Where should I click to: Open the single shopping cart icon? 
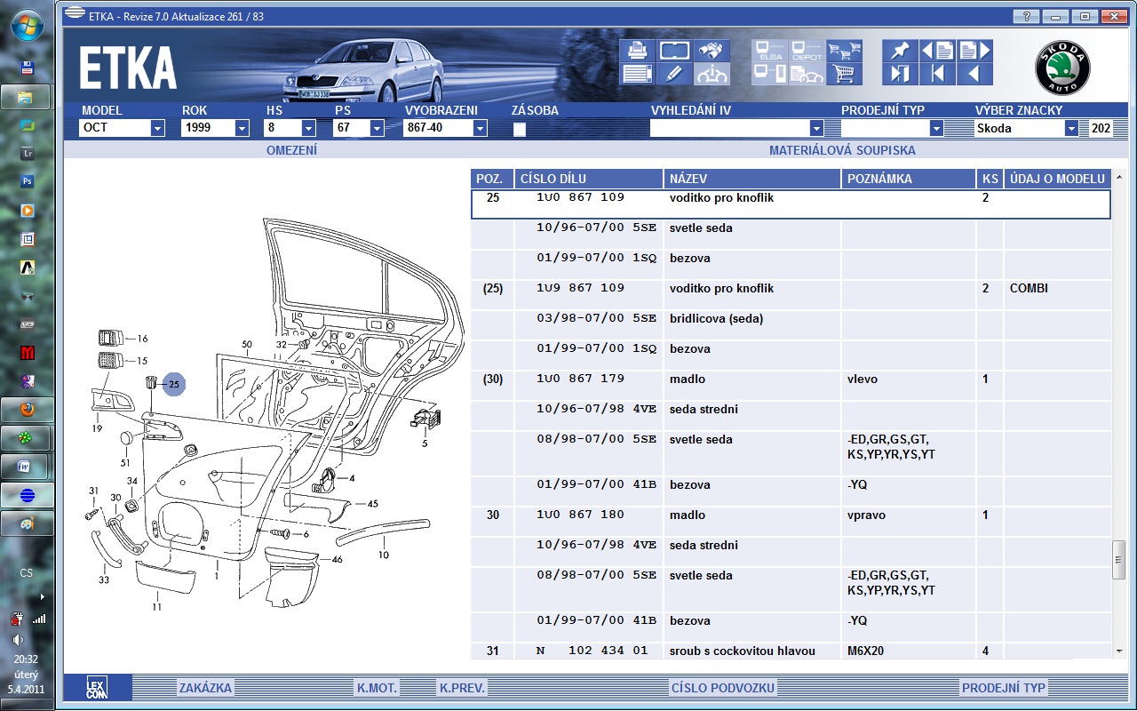[x=844, y=74]
